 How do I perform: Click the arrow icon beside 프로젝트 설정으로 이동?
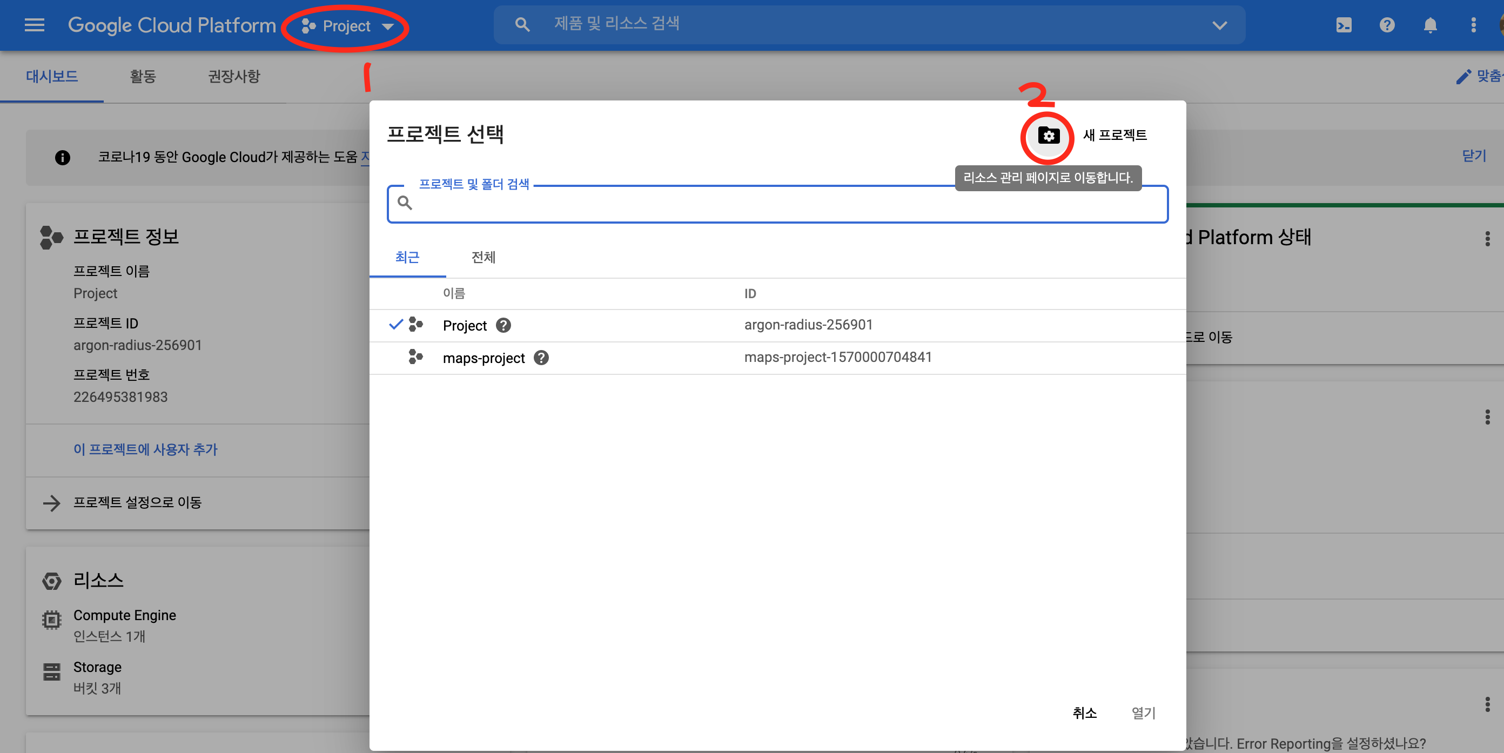point(52,503)
